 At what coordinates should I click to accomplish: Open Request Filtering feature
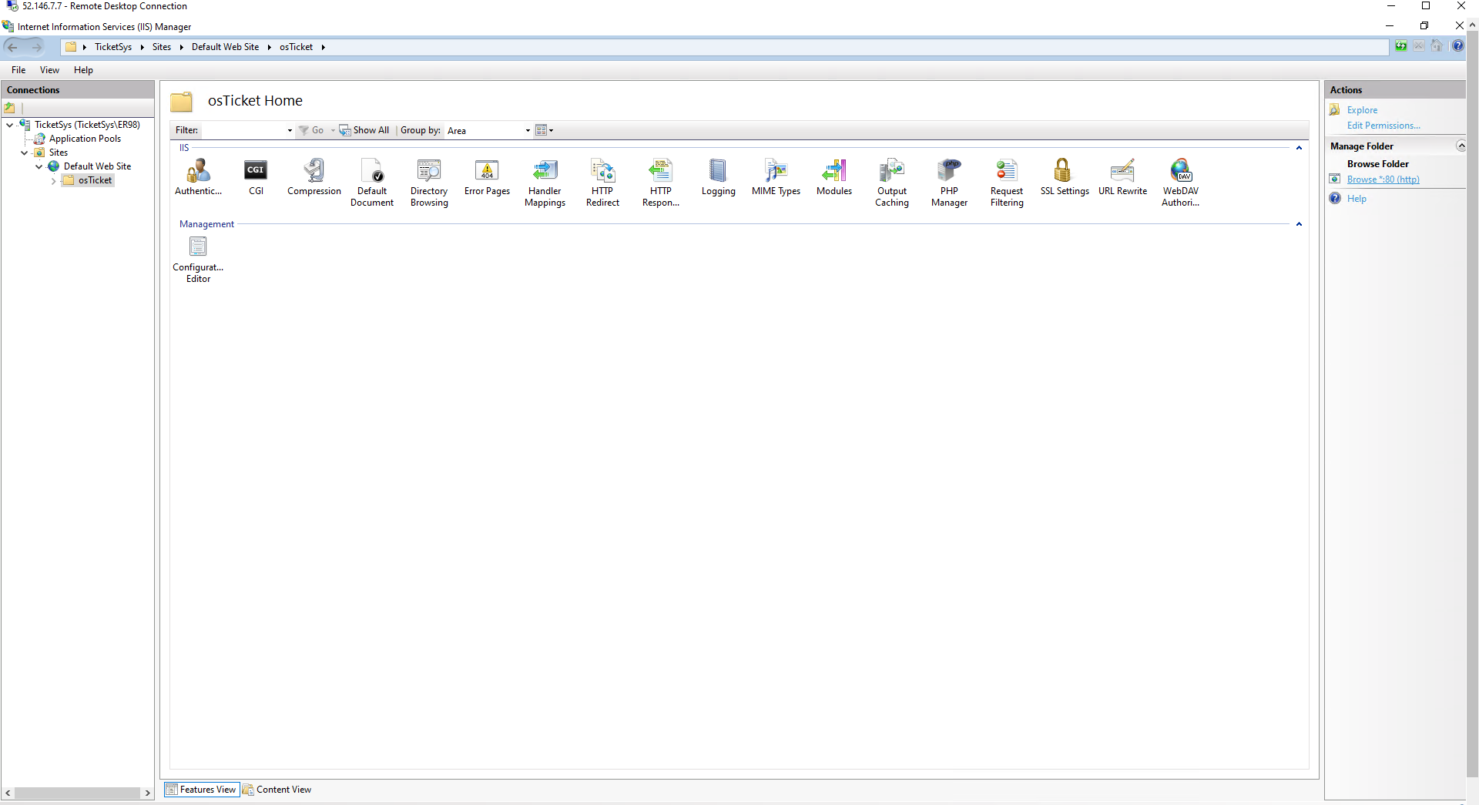1007,183
